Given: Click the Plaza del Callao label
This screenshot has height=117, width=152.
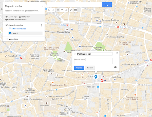Looking at the screenshot, I should (x=64, y=32).
